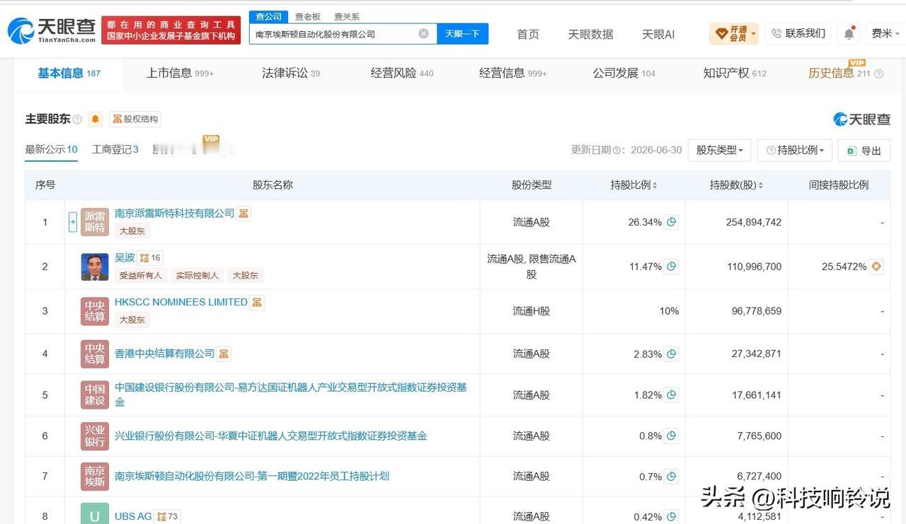The image size is (906, 524).
Task: Switch search mode to 查关系
Action: click(347, 16)
